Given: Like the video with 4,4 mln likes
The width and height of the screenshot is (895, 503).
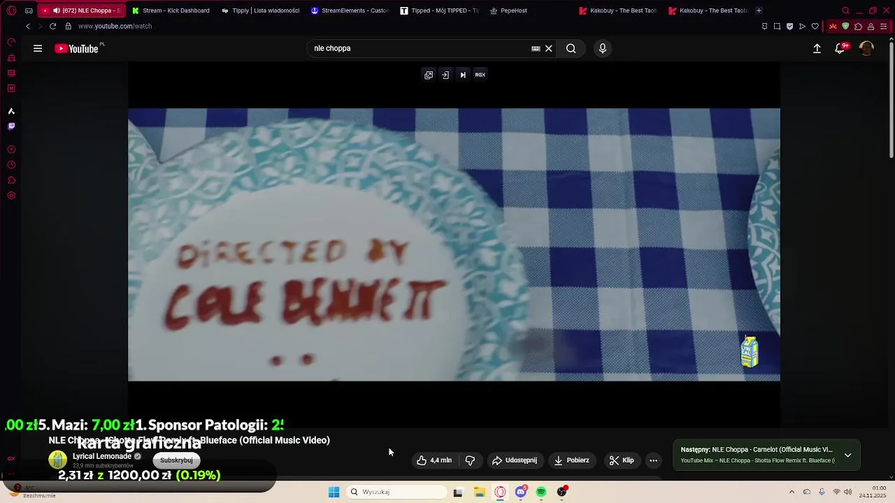Looking at the screenshot, I should point(434,460).
